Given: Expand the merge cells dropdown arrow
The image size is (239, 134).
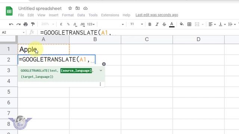Looking at the screenshot, I should click(x=203, y=24).
